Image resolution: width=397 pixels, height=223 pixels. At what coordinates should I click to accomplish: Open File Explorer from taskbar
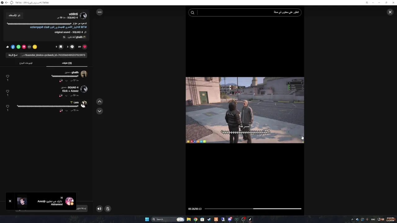click(189, 219)
